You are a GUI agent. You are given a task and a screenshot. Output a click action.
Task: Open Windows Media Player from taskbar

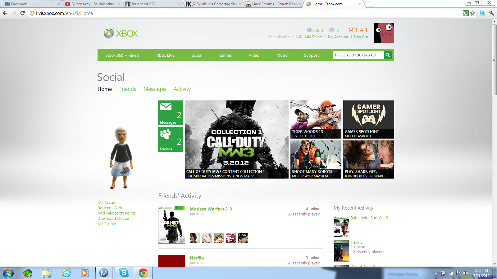pos(85,273)
